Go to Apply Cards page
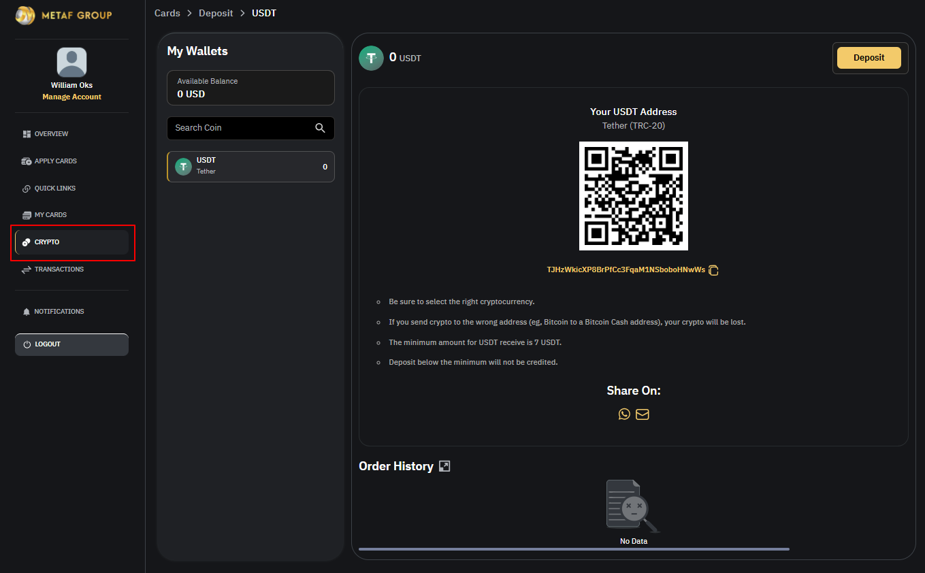 55,161
